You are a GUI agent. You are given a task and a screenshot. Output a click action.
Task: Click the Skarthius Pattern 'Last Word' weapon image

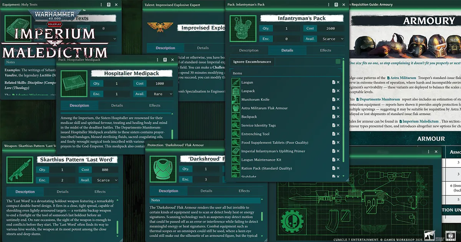coord(19,169)
